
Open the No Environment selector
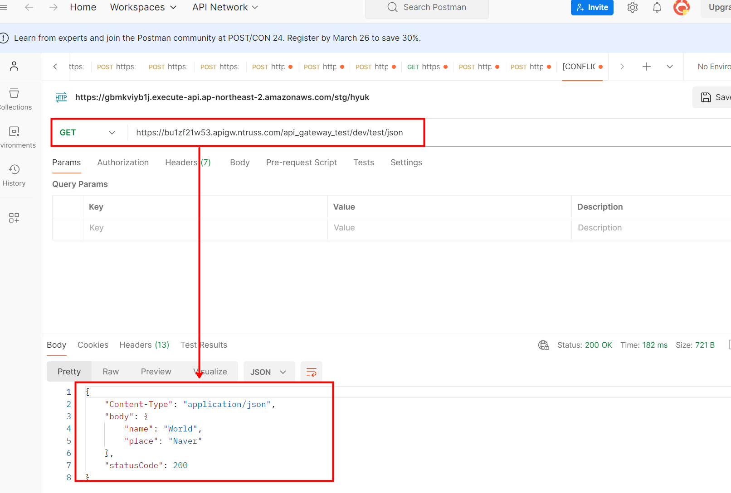pyautogui.click(x=713, y=67)
